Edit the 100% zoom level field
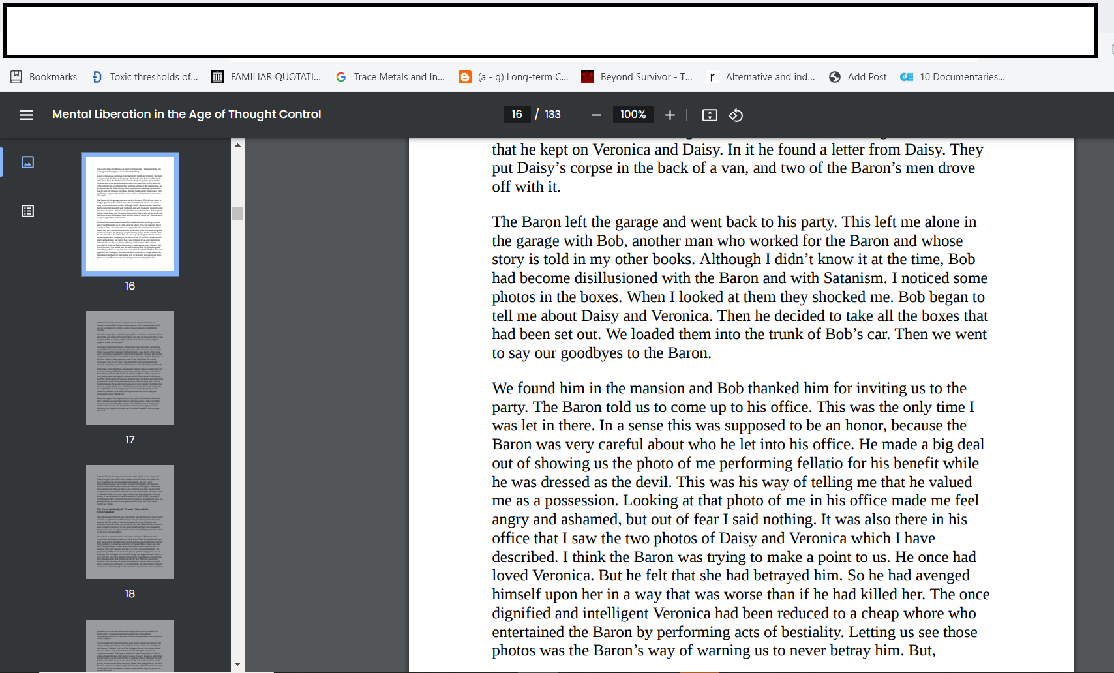The height and width of the screenshot is (673, 1114). (633, 114)
